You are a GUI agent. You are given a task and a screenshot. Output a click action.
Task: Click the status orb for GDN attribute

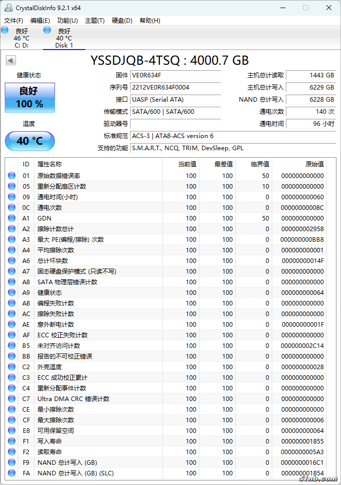tap(12, 218)
